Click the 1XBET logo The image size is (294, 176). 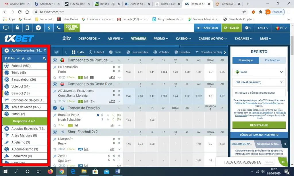[19, 39]
